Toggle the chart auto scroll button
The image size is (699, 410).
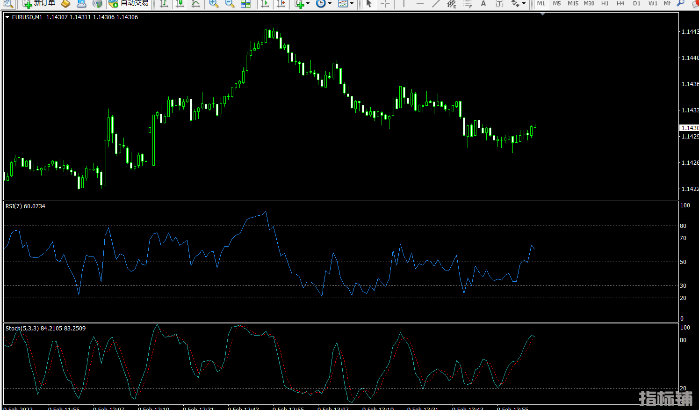tap(265, 4)
